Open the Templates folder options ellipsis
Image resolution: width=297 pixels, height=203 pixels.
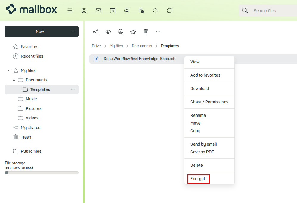73,89
